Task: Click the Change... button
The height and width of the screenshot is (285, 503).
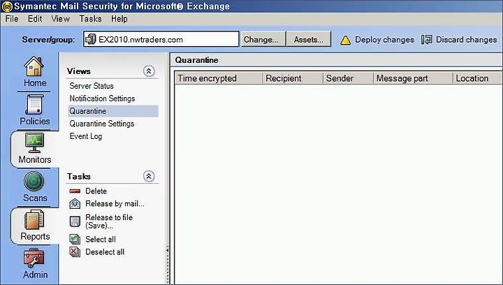Action: point(263,39)
